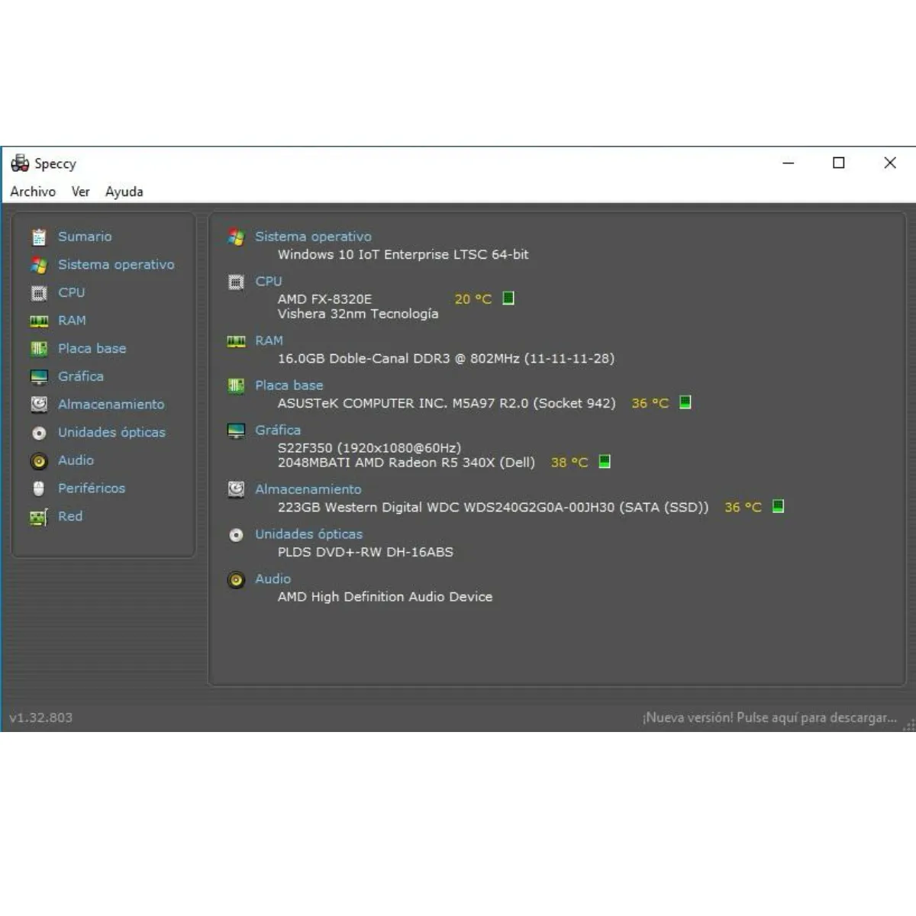Image resolution: width=916 pixels, height=916 pixels.
Task: Click the green SSD temperature indicator
Action: (x=778, y=506)
